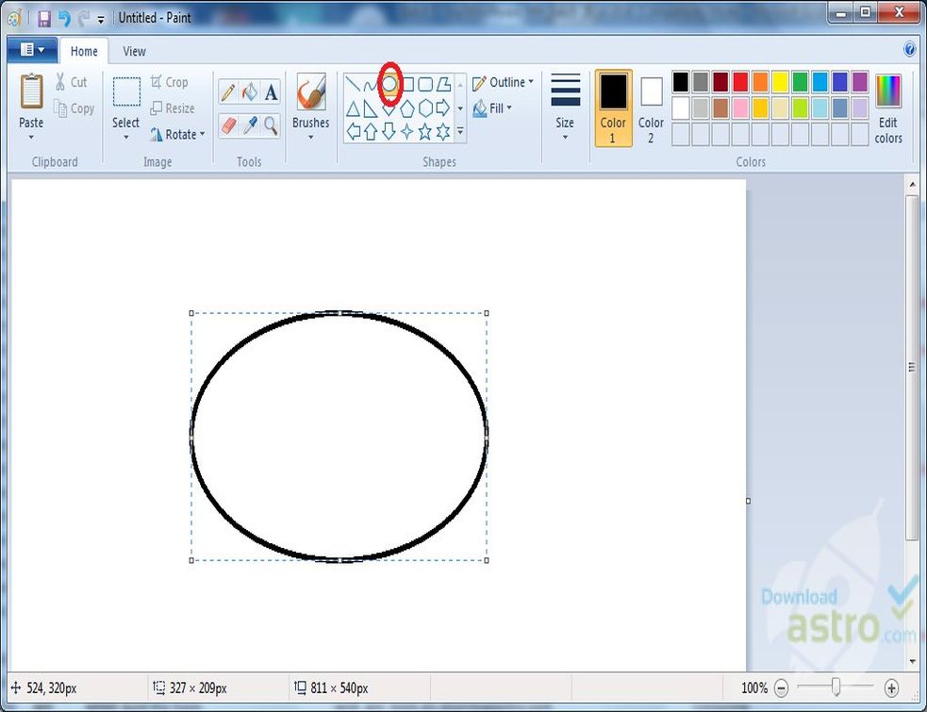Zoom in with the plus button
927x712 pixels.
[891, 687]
